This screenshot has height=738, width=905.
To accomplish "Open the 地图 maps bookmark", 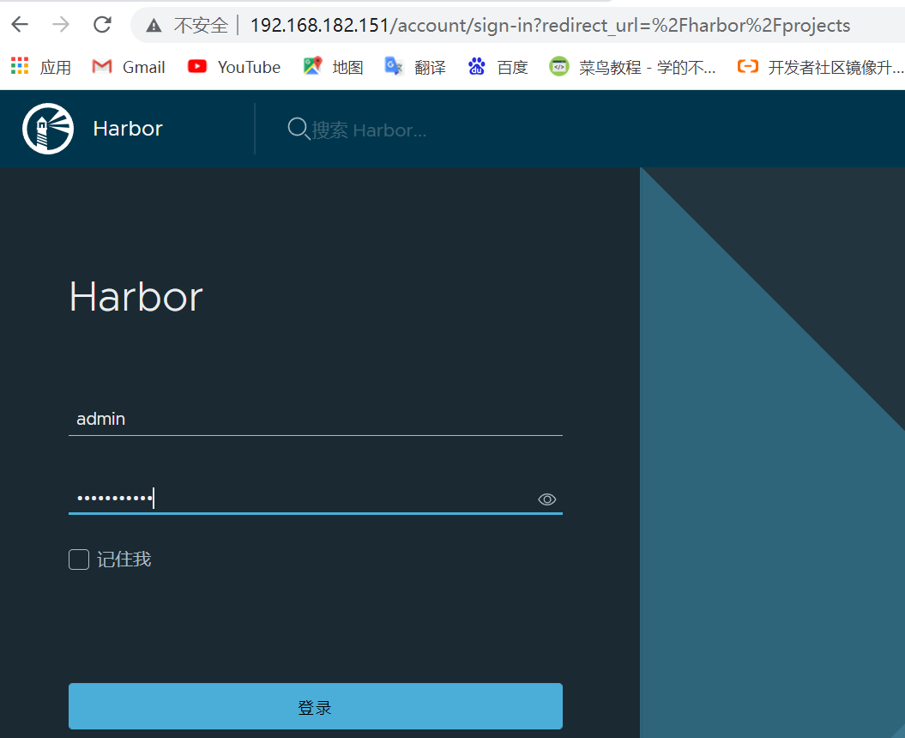I will coord(333,67).
